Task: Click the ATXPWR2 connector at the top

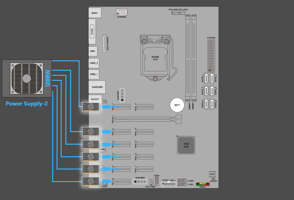Action: pos(122,12)
